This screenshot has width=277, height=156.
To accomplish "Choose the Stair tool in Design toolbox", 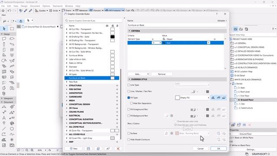I will [x=4, y=66].
